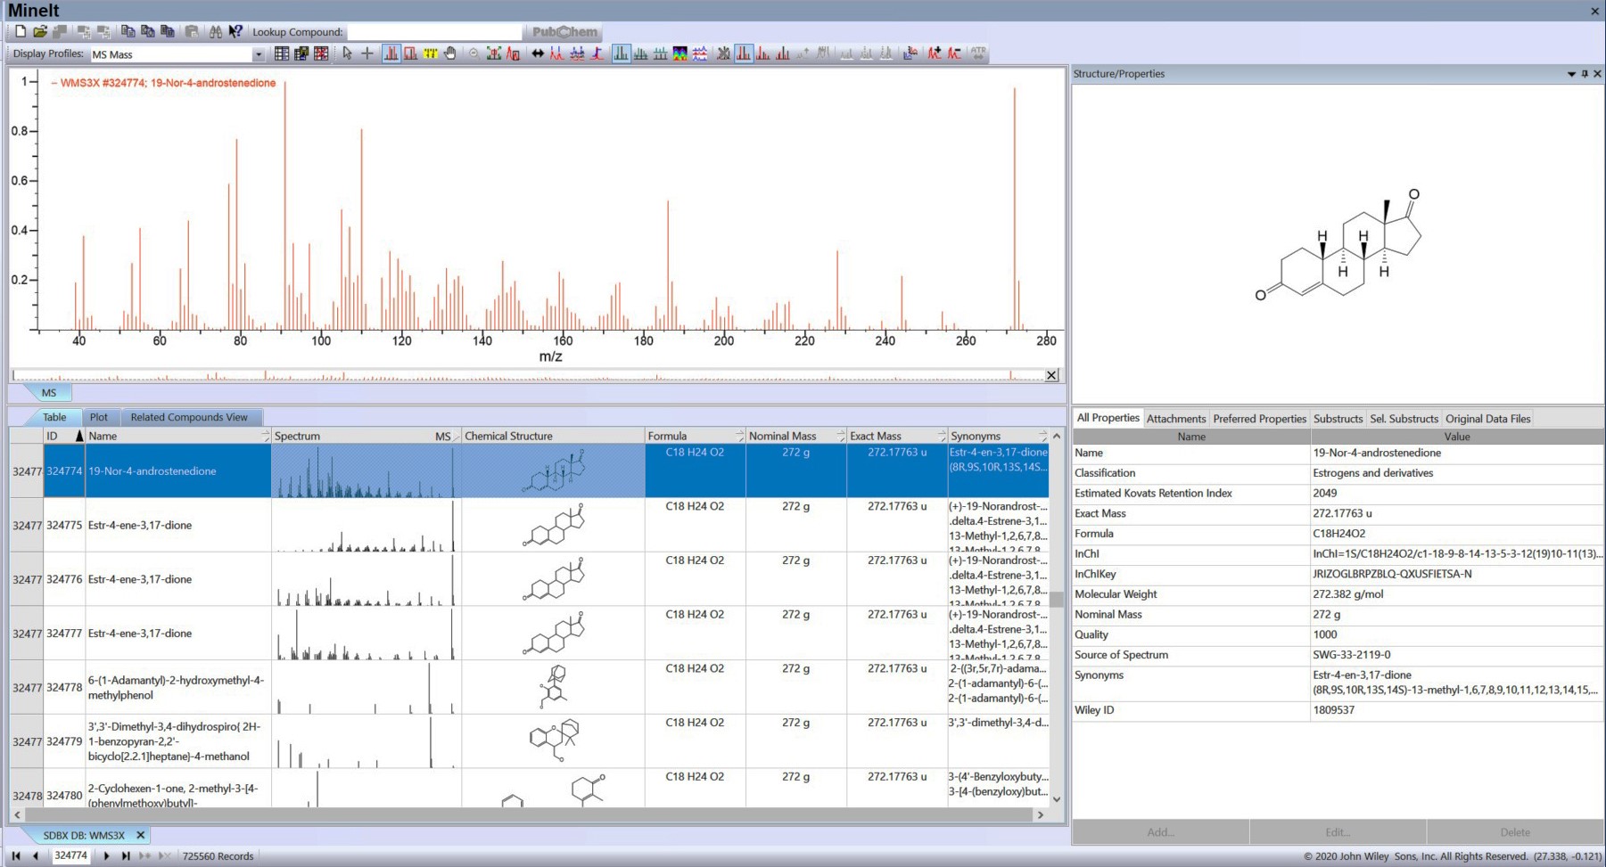Click the horizontal double-arrow fit icon
This screenshot has width=1606, height=867.
[538, 53]
